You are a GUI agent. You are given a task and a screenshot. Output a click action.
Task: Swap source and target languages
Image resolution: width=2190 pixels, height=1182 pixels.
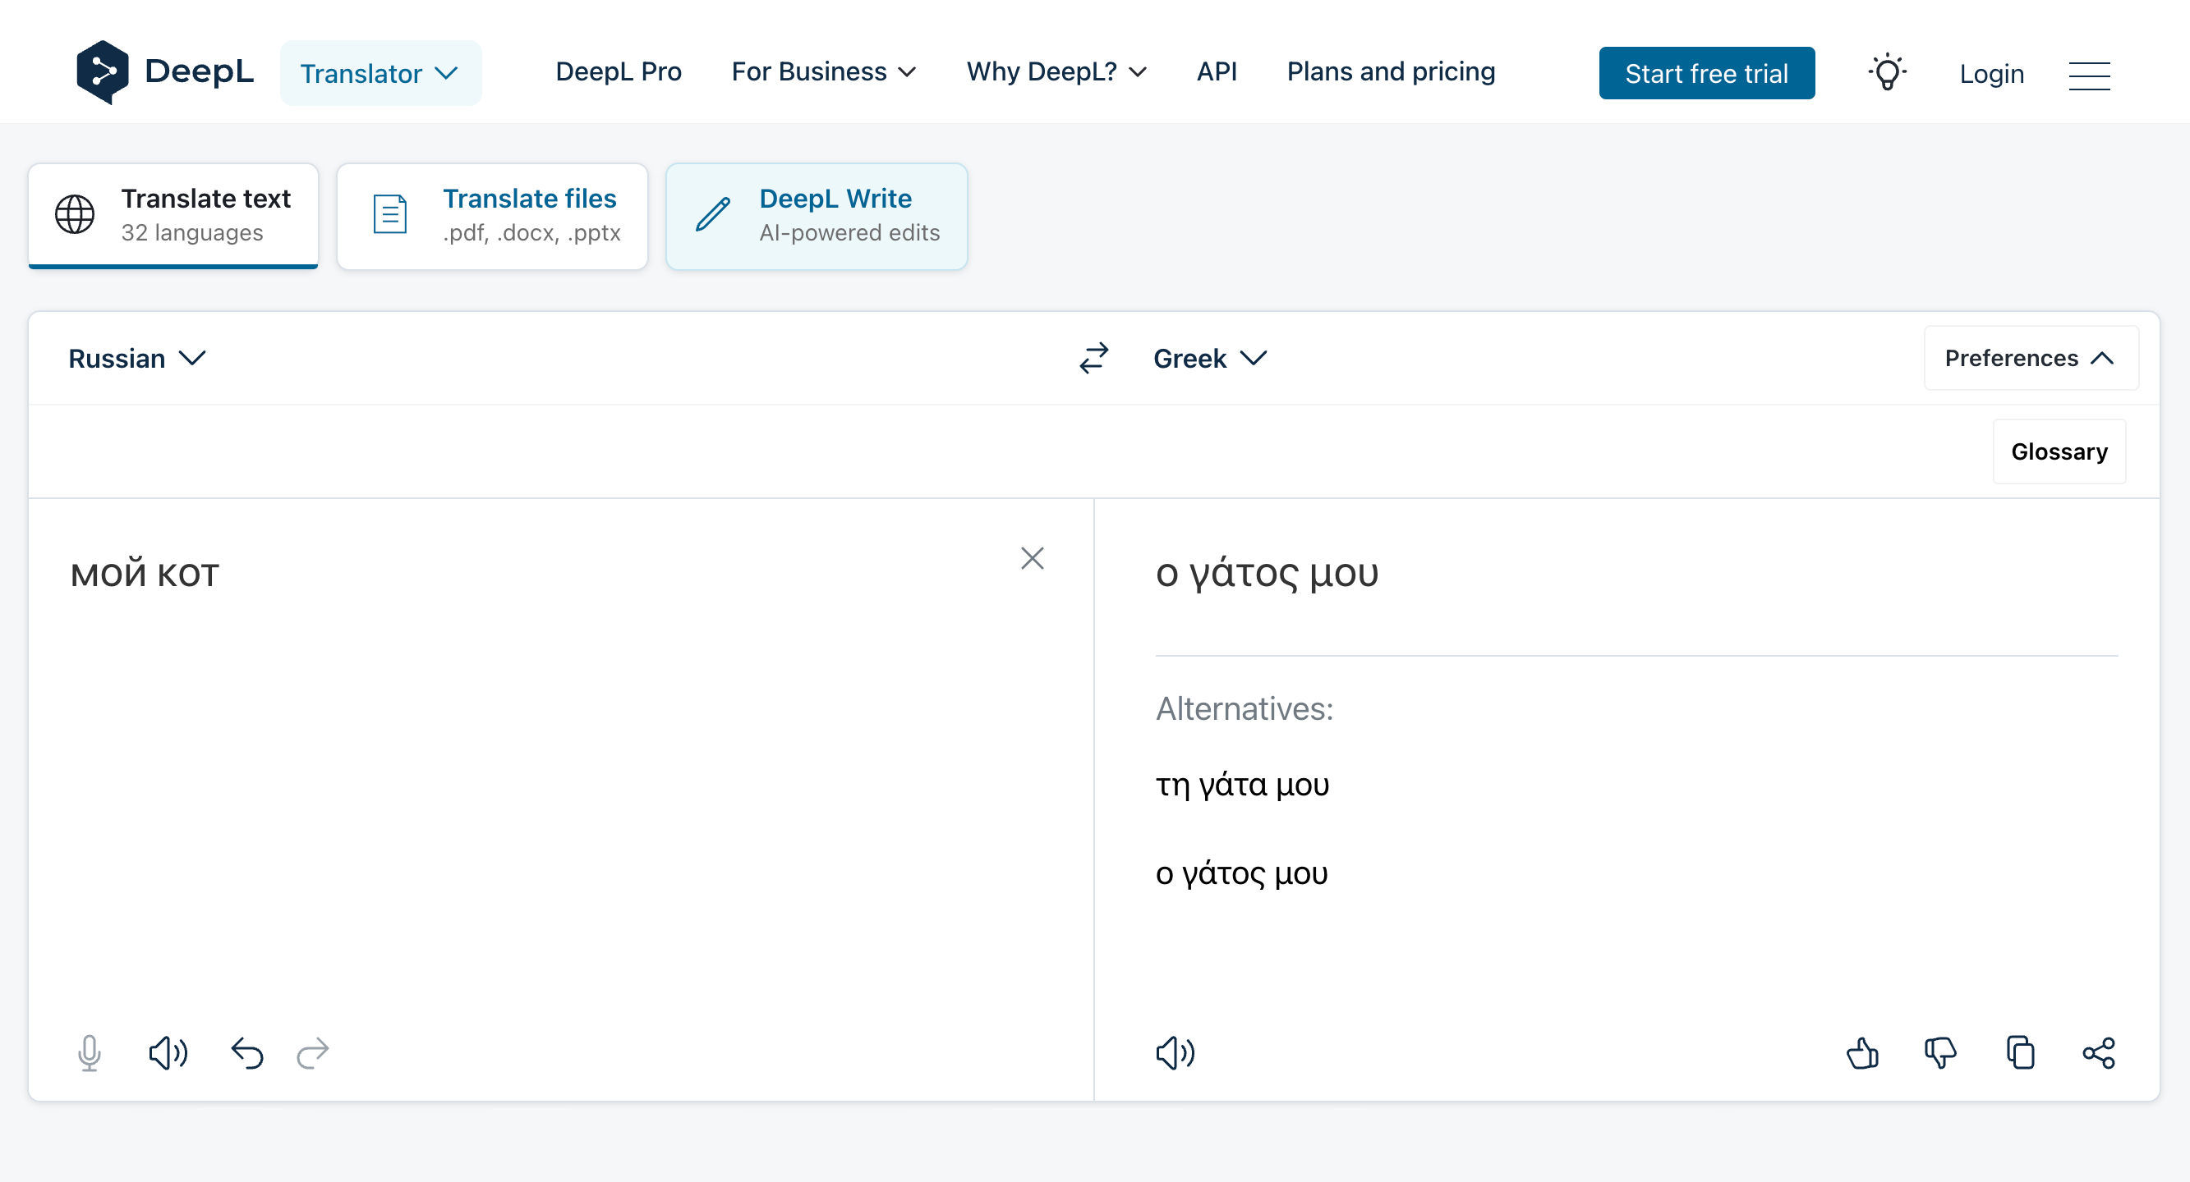tap(1094, 359)
